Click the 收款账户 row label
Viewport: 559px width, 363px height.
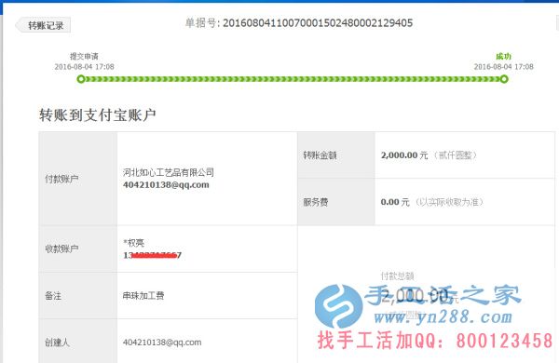61,249
